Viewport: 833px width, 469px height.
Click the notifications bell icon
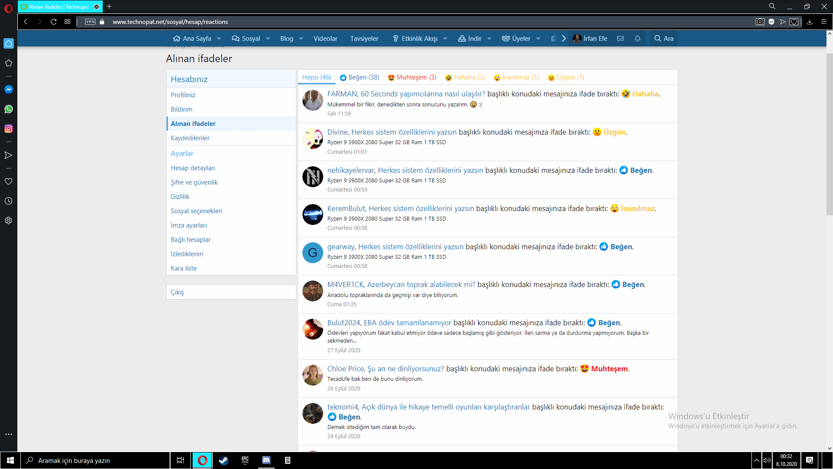(x=637, y=38)
